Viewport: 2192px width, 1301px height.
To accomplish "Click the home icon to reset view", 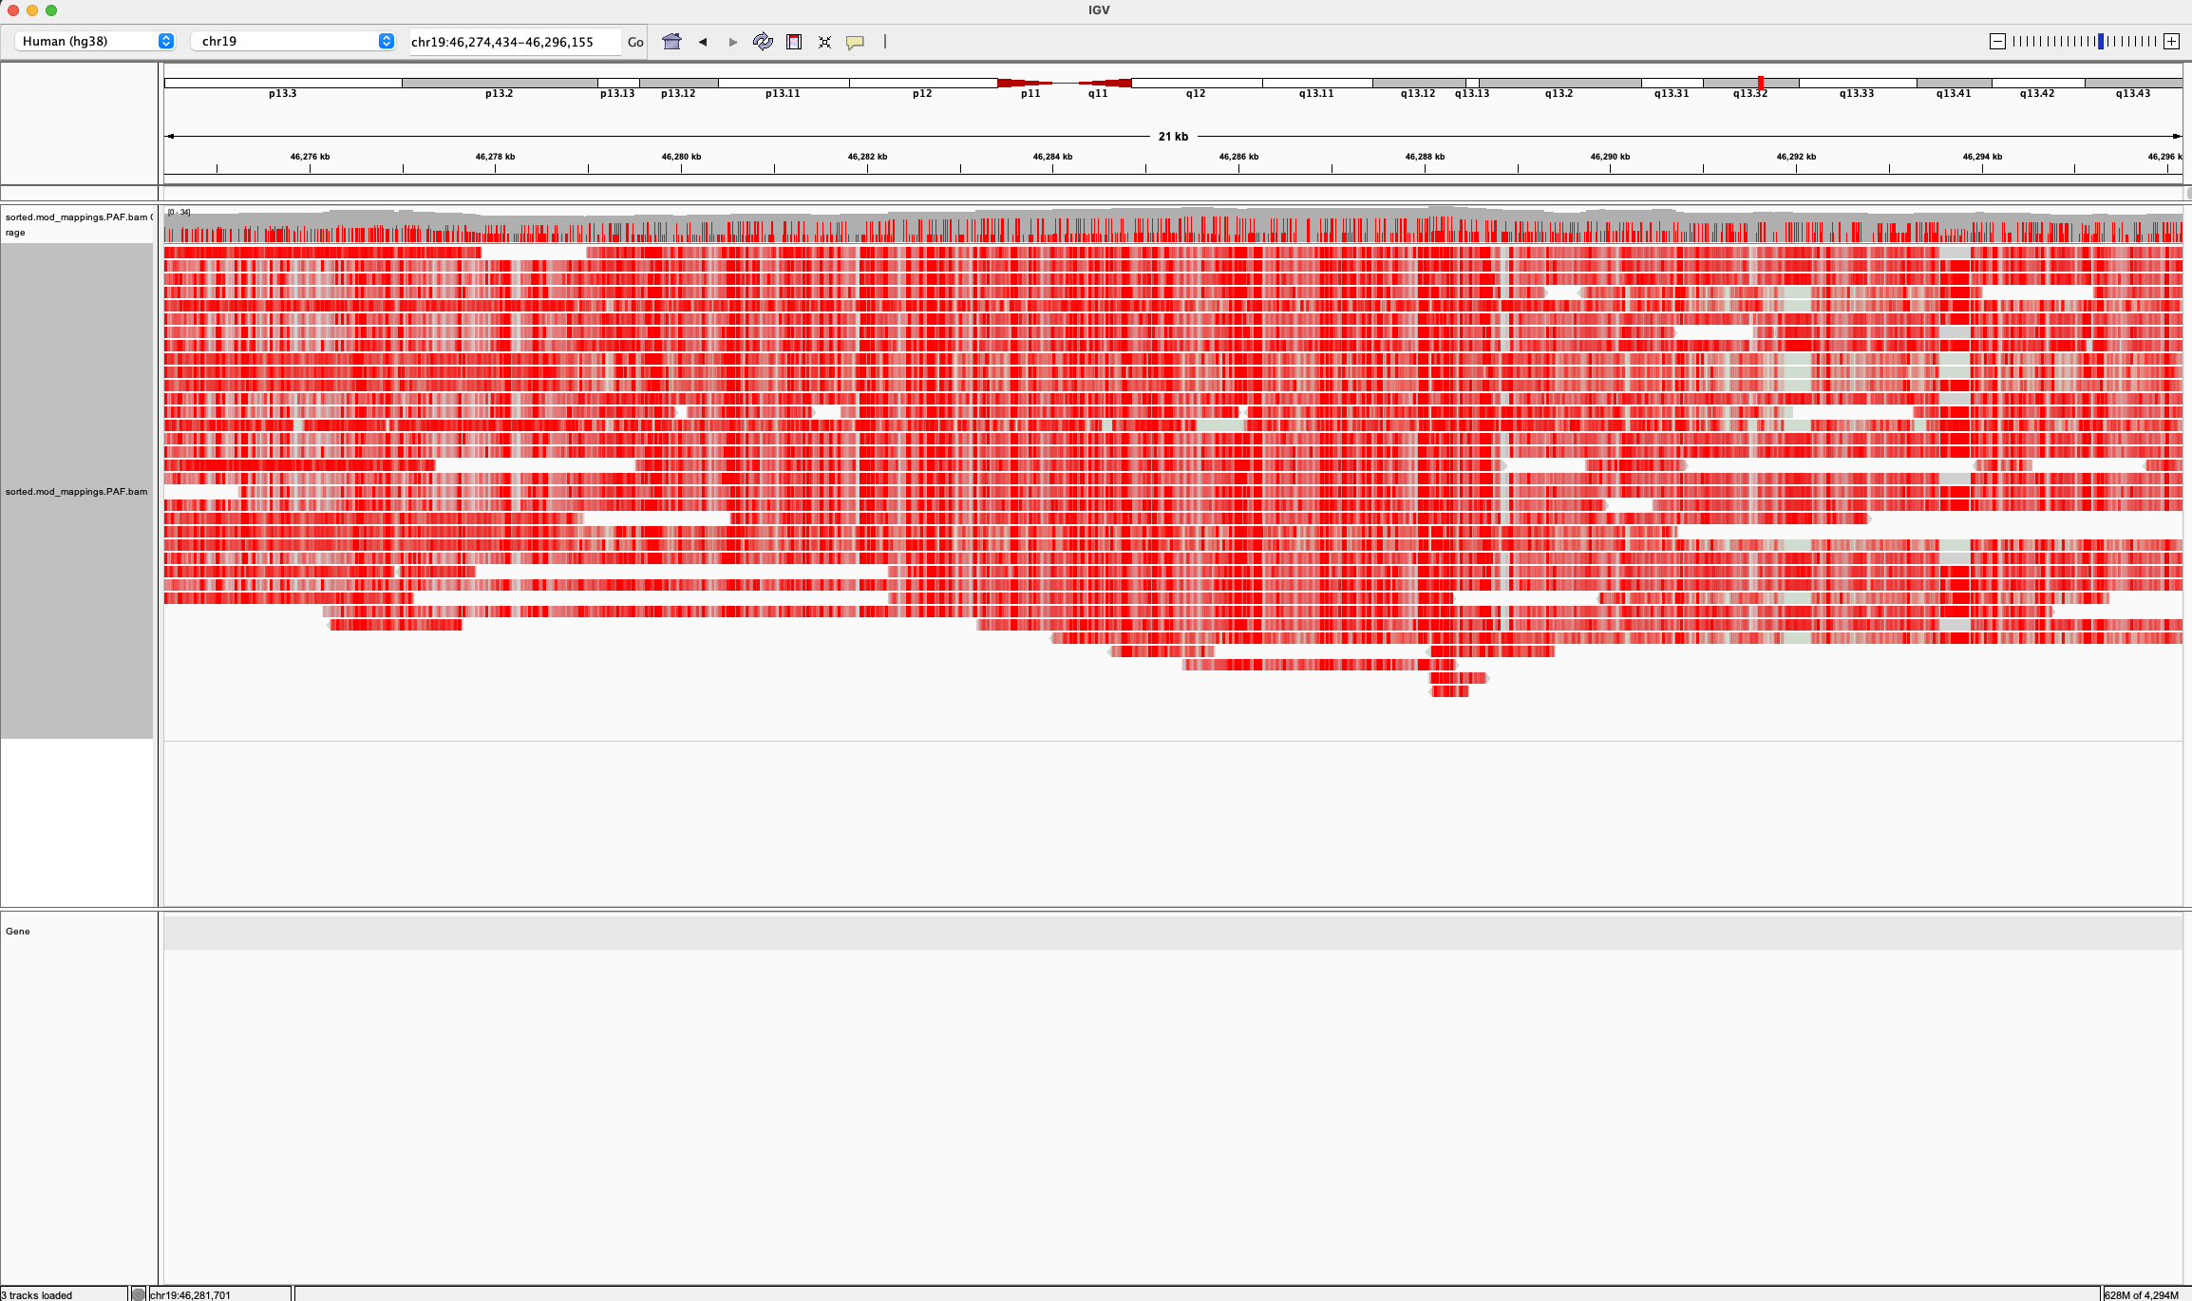I will click(671, 41).
